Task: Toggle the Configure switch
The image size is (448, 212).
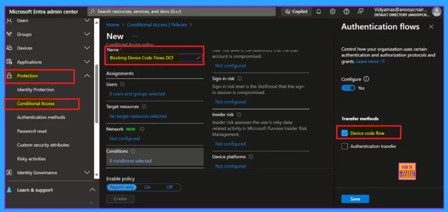Action: pos(348,88)
